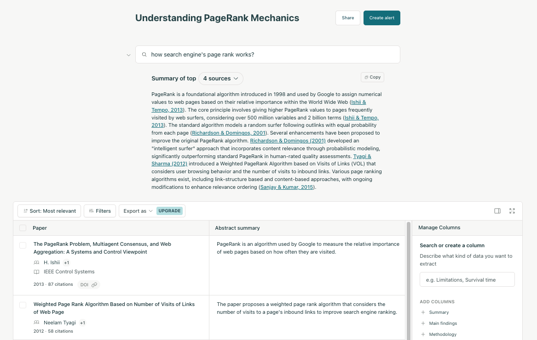Viewport: 537px width, 340px height.
Task: Click the fullscreen expand table icon
Action: [512, 211]
